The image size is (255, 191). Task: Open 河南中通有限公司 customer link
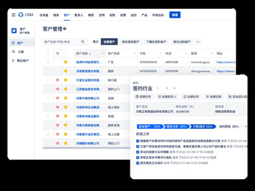(88, 98)
